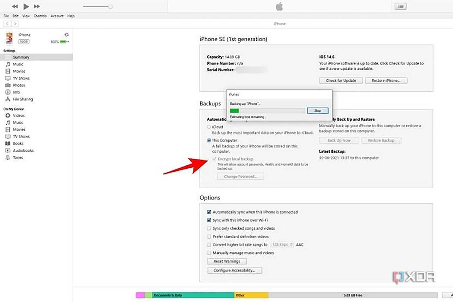Select the This Computer radio button
Screen dimensions: 453x302
(x=209, y=140)
